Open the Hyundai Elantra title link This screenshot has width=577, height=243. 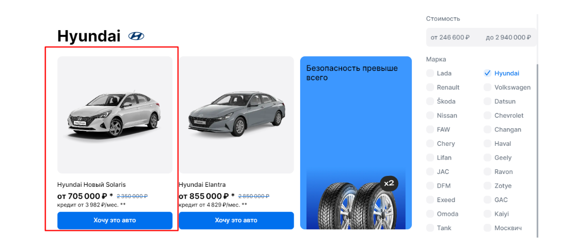pos(203,185)
